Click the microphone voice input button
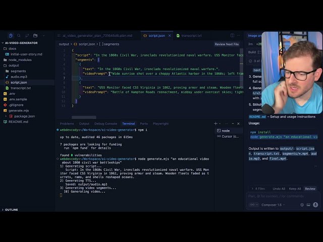 pyautogui.click(x=315, y=205)
